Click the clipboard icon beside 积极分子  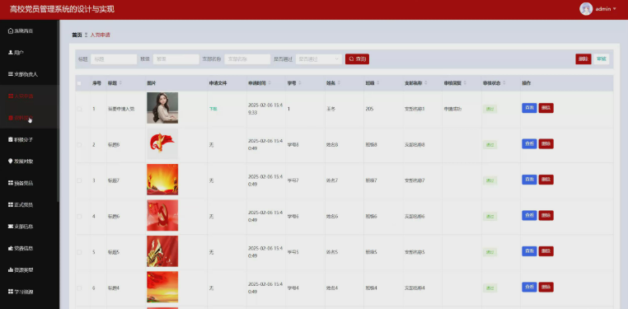pos(11,140)
